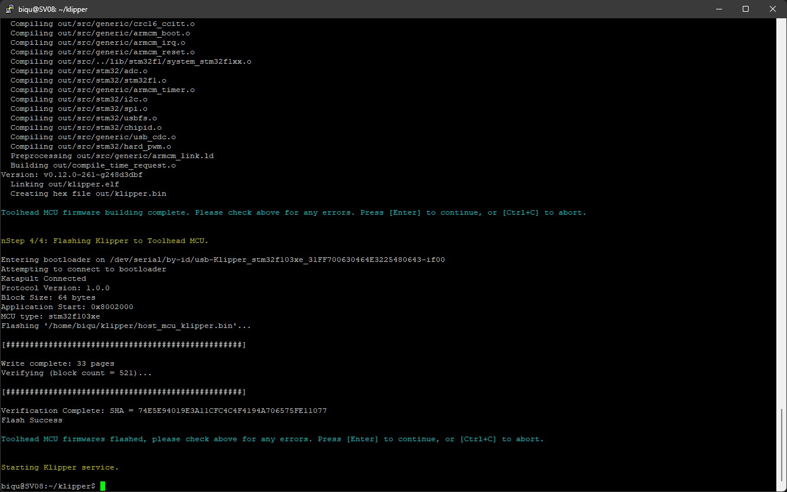Click 'Flash Success' text

click(31, 420)
